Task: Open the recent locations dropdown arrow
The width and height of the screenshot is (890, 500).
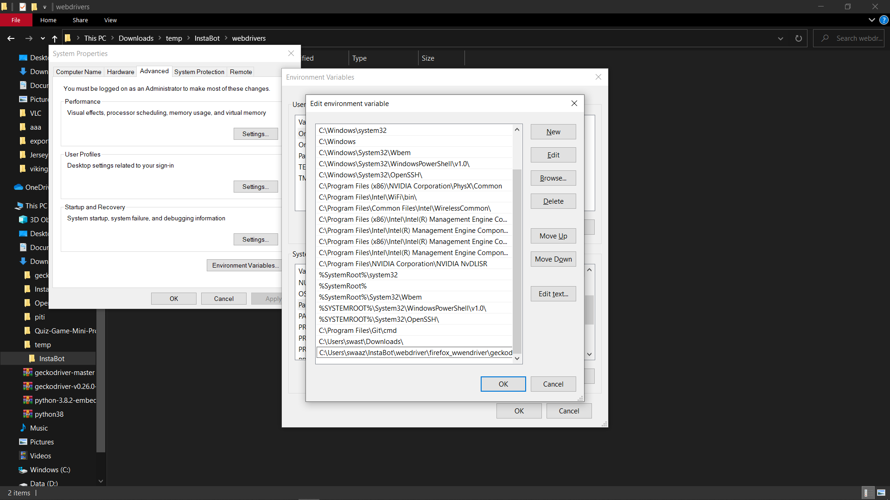Action: point(43,38)
